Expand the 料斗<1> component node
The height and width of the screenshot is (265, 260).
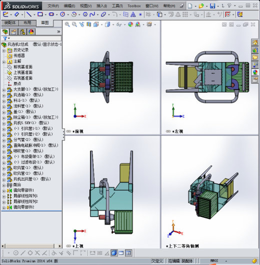[3, 101]
